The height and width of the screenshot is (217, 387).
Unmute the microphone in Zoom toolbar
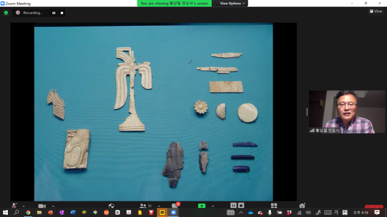15,206
